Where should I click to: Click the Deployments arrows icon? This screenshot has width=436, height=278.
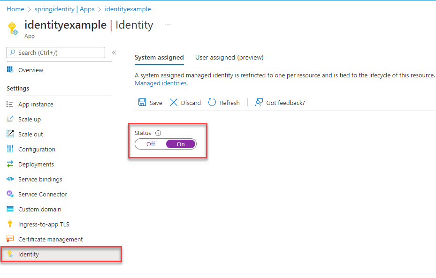[10, 164]
